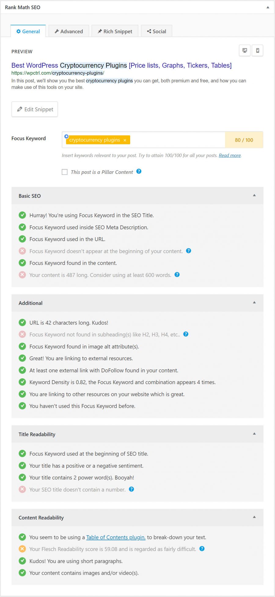Collapse the Title Readability section
Image resolution: width=275 pixels, height=597 pixels.
pos(254,434)
